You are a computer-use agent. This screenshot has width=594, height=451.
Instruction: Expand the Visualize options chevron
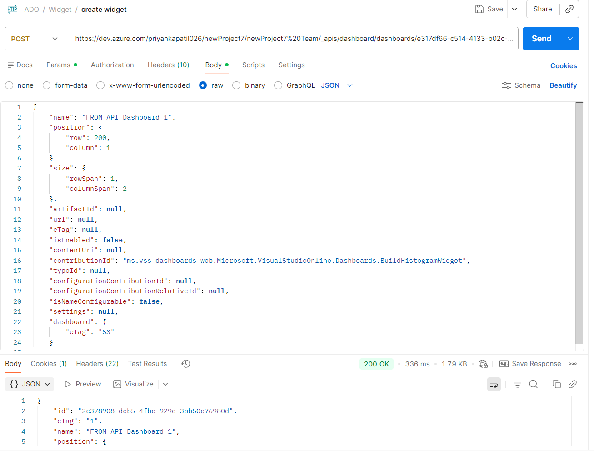[165, 384]
